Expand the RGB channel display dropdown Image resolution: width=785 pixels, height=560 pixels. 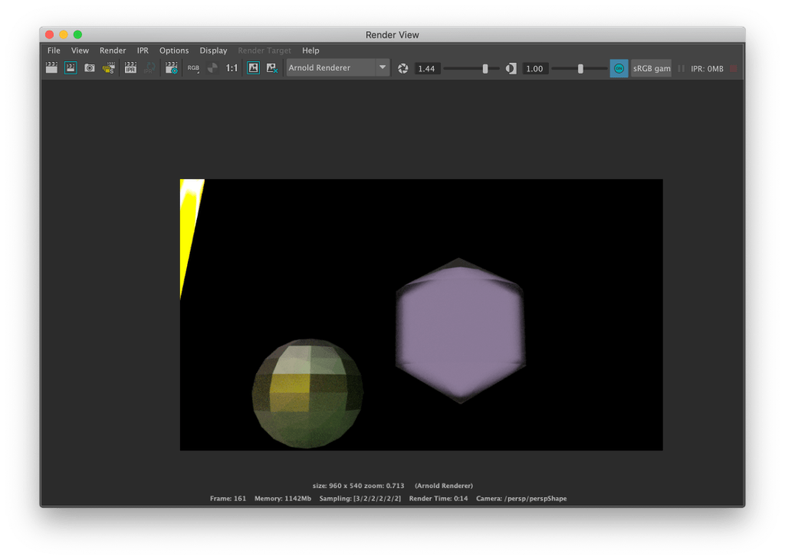(193, 68)
